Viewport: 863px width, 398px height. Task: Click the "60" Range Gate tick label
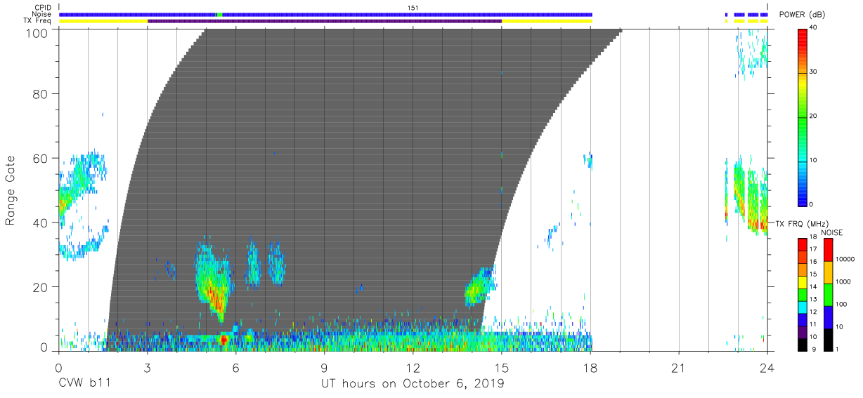41,159
